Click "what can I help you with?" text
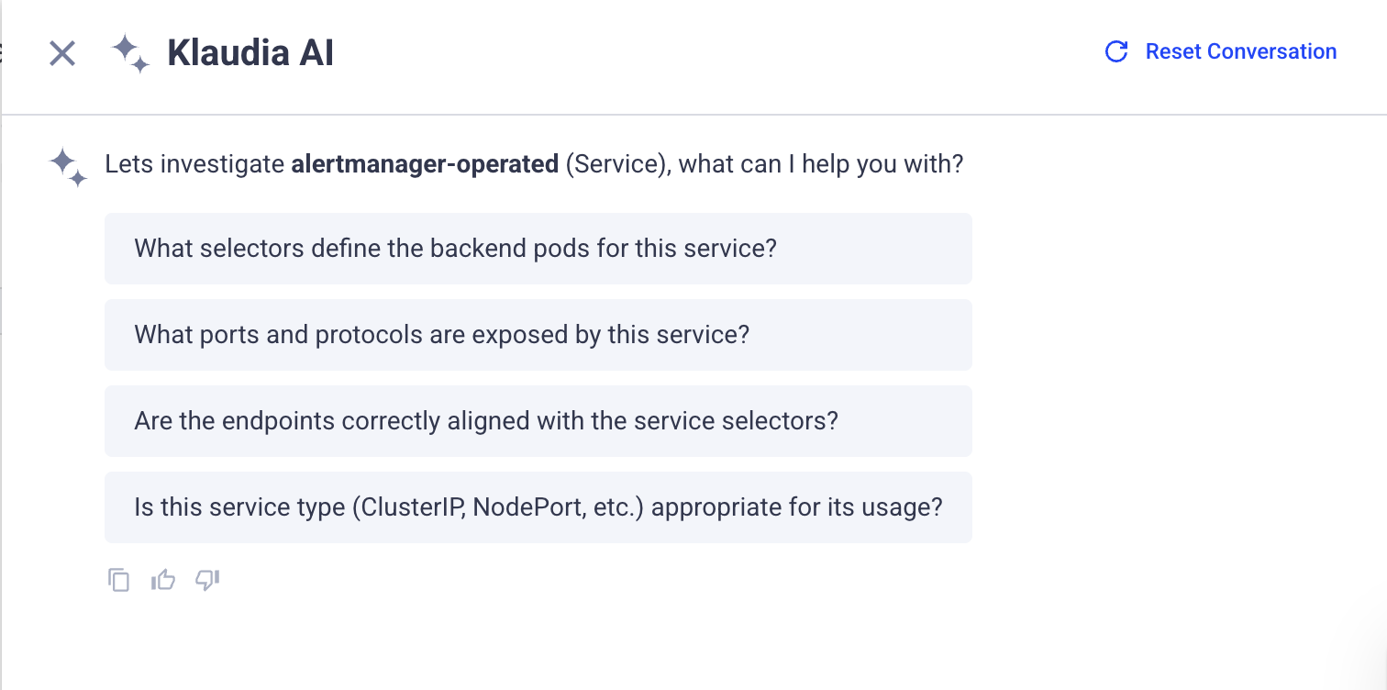1387x690 pixels. pyautogui.click(x=821, y=165)
